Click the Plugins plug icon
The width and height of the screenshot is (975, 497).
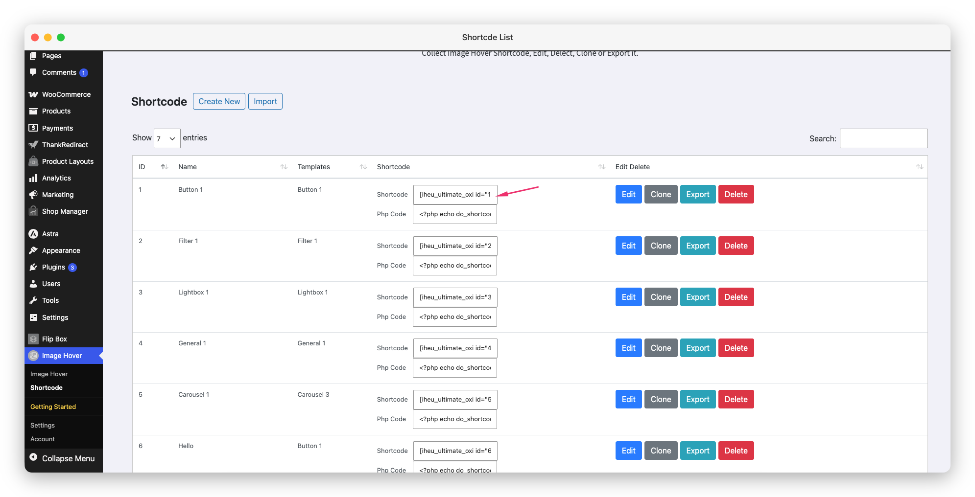[x=33, y=267]
